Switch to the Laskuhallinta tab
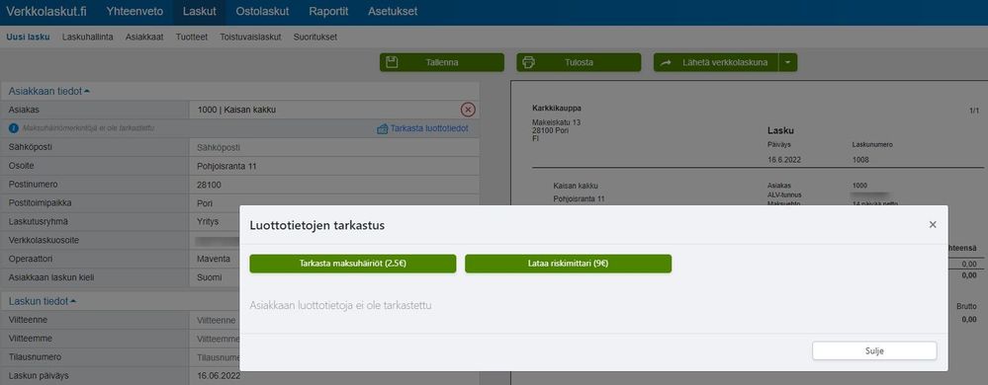Image resolution: width=988 pixels, height=385 pixels. (x=88, y=38)
